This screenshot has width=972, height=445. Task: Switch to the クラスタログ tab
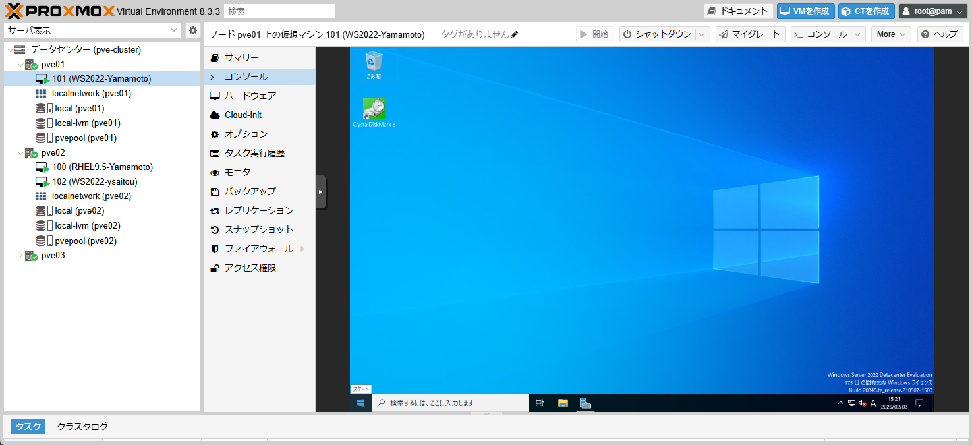tap(82, 427)
